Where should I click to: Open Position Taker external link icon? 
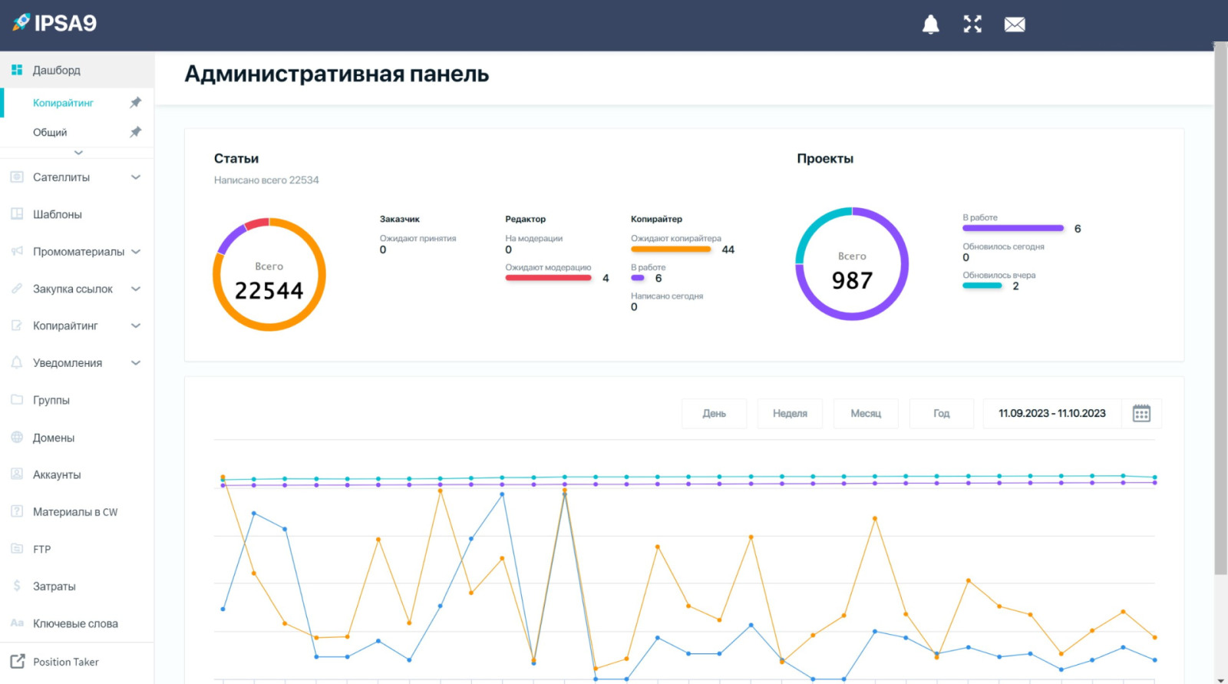(x=17, y=661)
